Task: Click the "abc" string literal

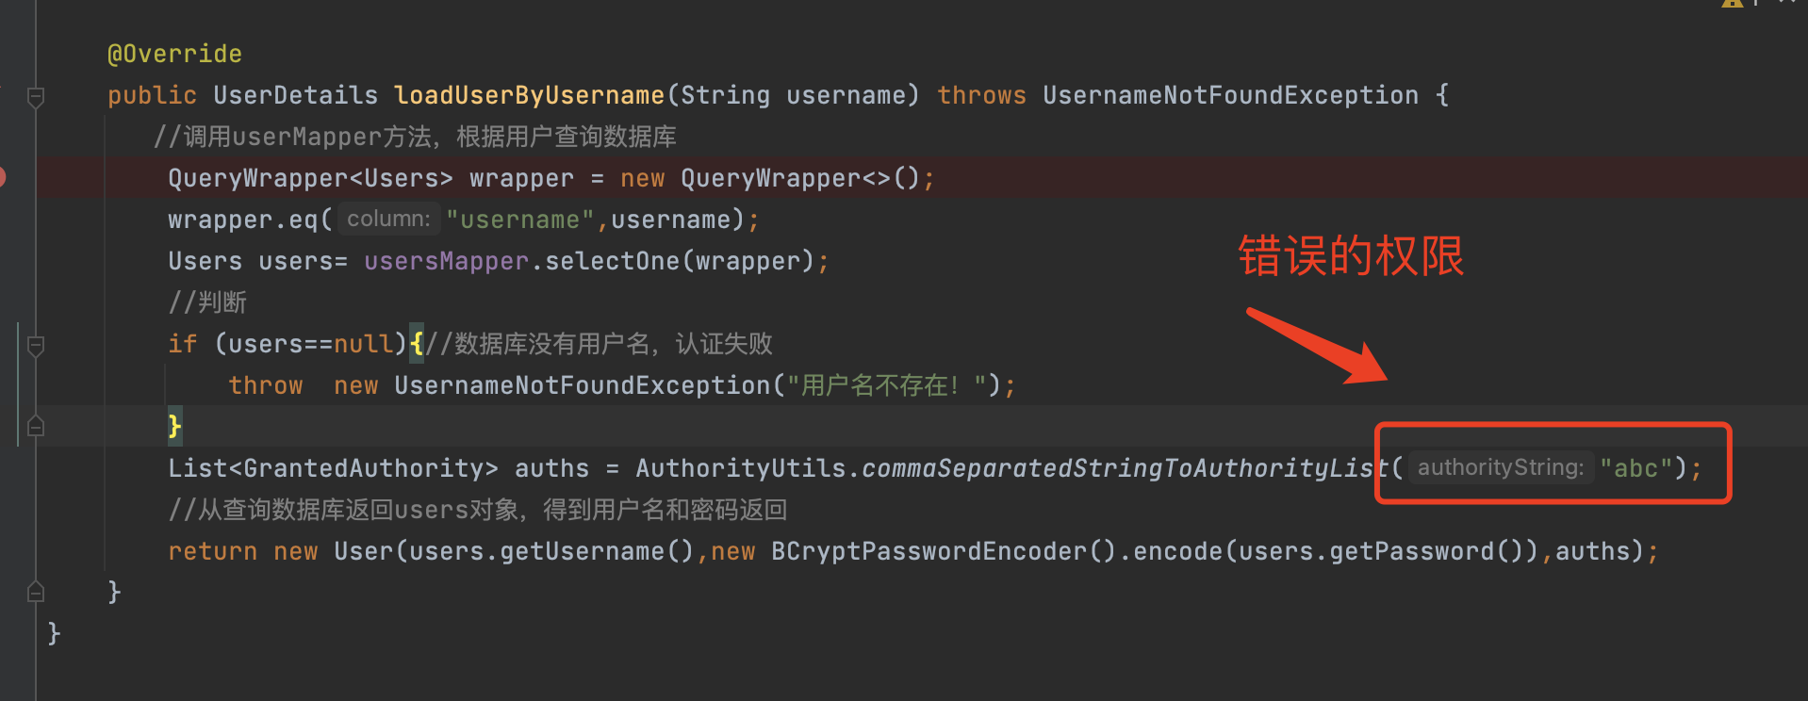Action: coord(1635,468)
